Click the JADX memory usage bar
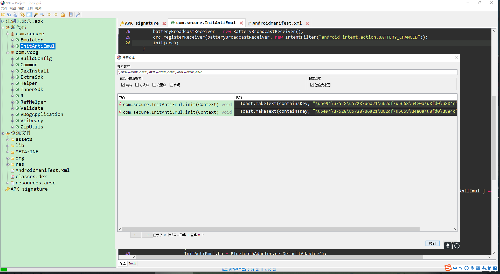 point(249,270)
